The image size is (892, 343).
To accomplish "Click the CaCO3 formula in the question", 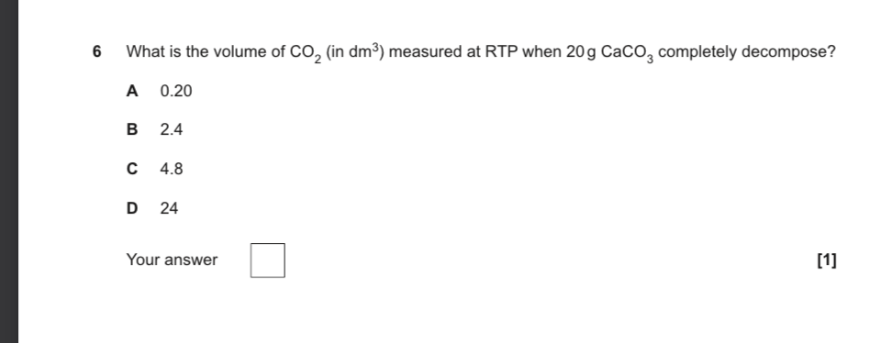I will [x=628, y=53].
